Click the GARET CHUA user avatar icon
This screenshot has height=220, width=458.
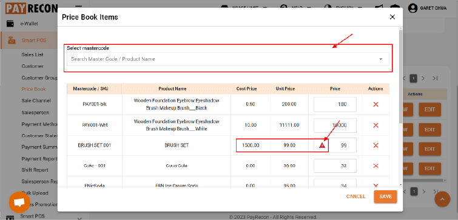pyautogui.click(x=413, y=8)
